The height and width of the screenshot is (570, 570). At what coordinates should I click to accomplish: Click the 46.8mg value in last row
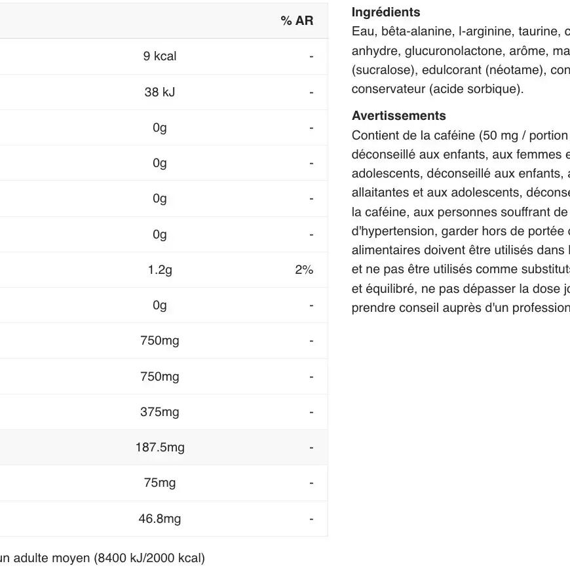[x=160, y=519]
